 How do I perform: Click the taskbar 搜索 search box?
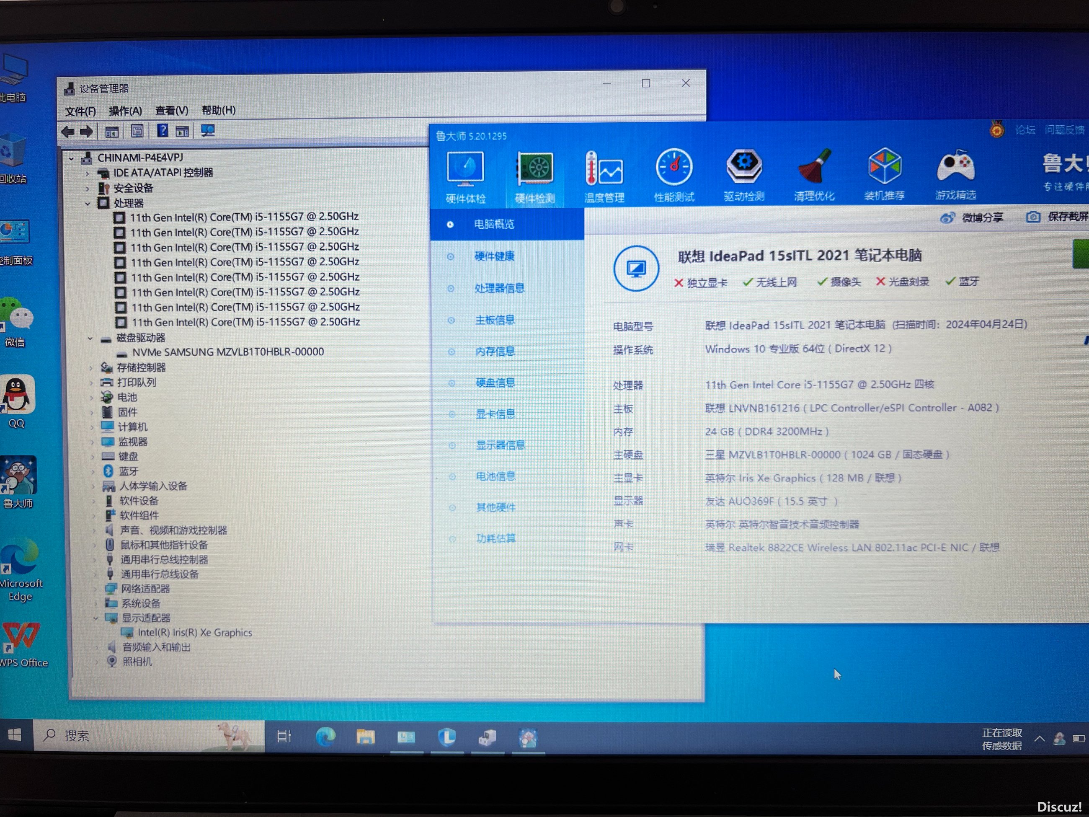coord(149,735)
